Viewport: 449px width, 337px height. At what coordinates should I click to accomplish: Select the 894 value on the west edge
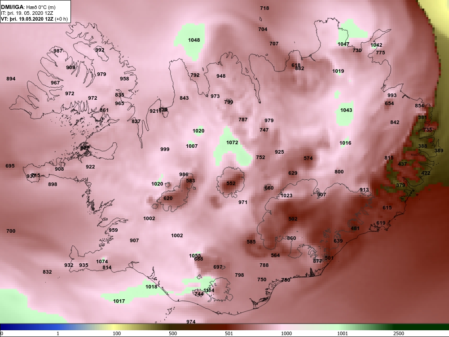11,79
